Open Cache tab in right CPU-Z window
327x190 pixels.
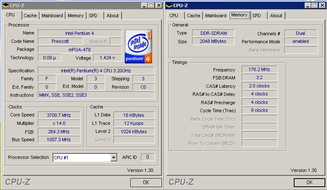pos(193,16)
